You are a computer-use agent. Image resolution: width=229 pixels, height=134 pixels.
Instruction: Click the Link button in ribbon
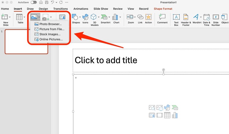(140, 17)
